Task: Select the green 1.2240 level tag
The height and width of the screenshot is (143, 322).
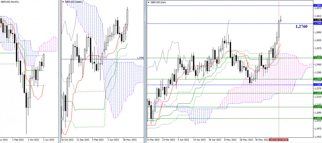Action: 317,93
